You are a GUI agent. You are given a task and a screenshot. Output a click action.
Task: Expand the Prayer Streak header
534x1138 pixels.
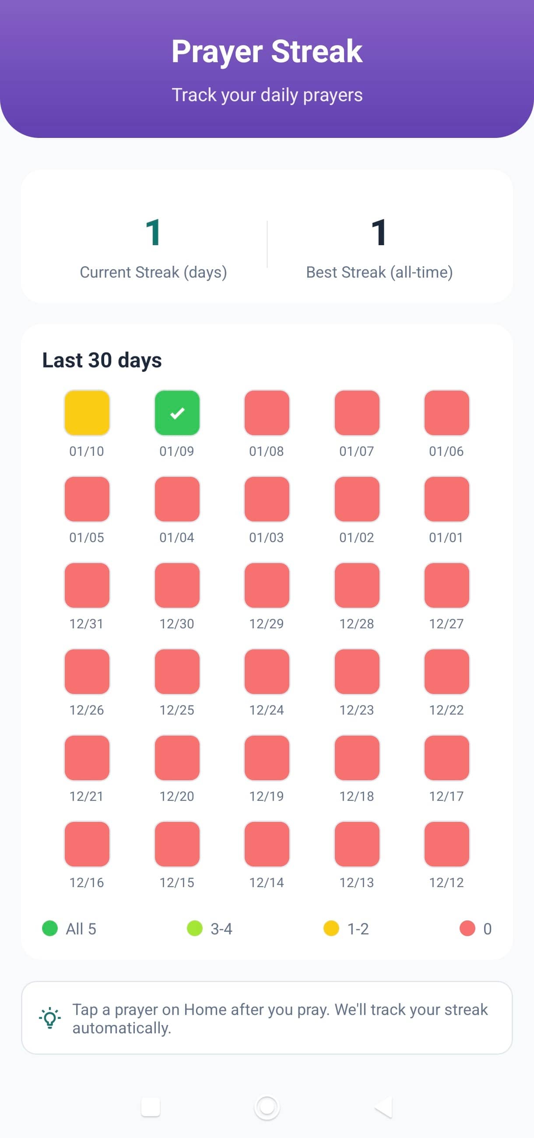coord(267,51)
